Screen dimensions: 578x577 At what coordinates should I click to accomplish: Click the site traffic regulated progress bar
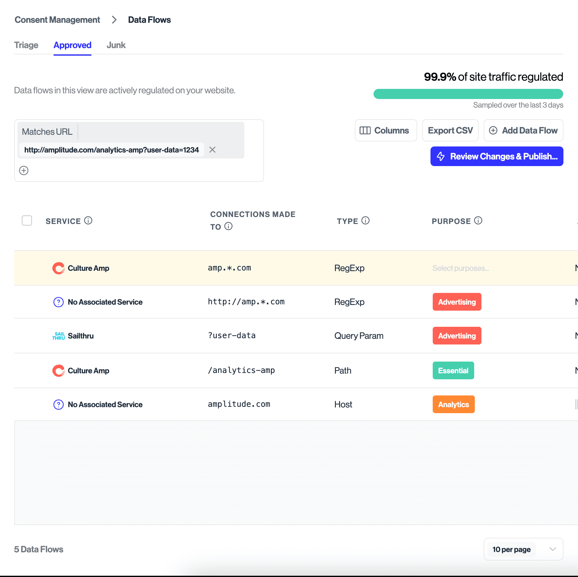[x=468, y=94]
